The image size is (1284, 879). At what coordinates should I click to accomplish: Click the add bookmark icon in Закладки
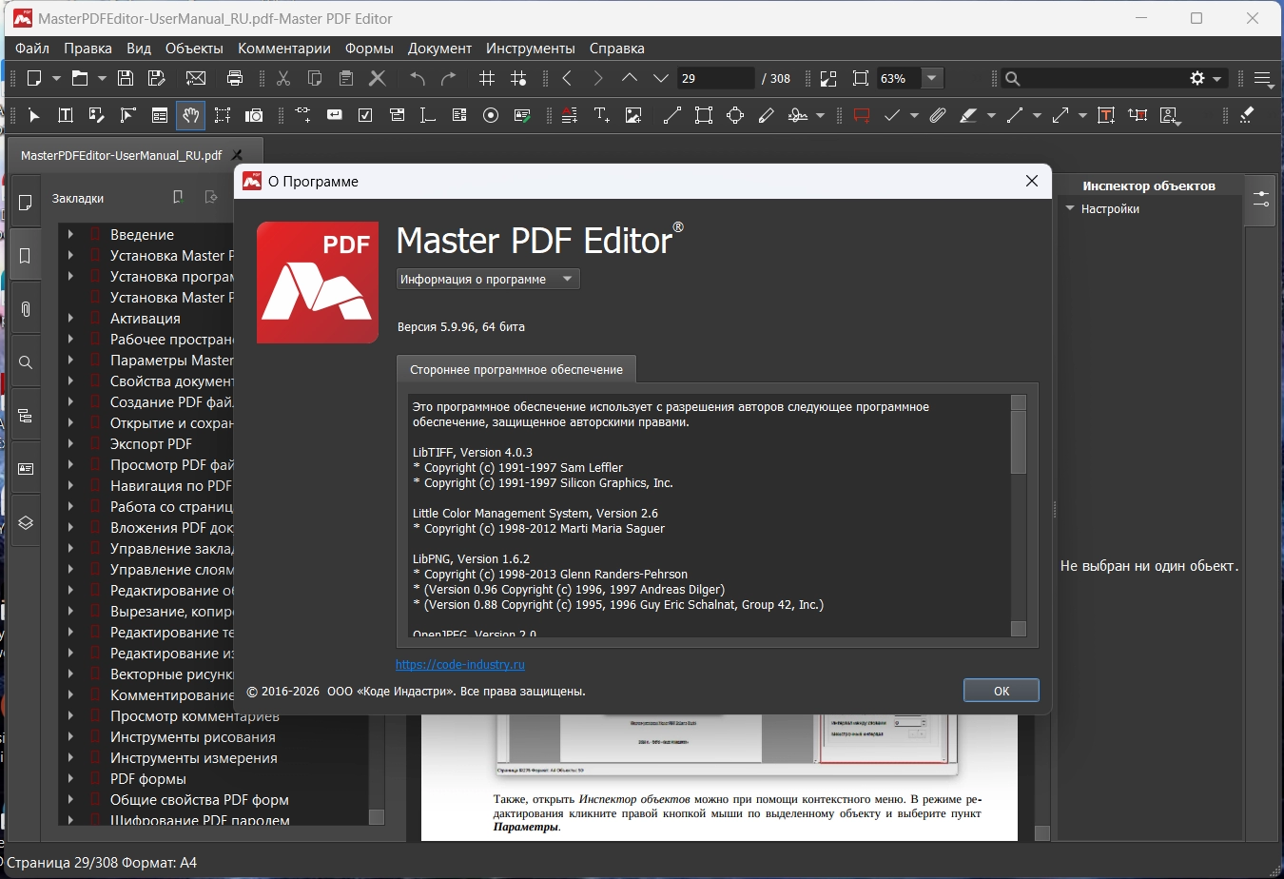tap(178, 197)
